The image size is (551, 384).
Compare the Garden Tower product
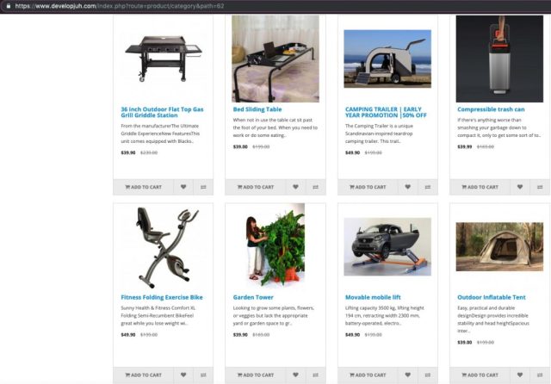(316, 375)
